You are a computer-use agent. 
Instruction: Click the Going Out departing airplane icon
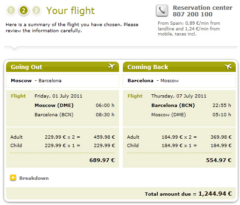pyautogui.click(x=112, y=67)
